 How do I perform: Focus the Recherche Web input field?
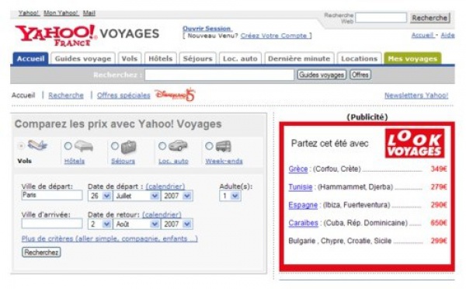(x=381, y=18)
